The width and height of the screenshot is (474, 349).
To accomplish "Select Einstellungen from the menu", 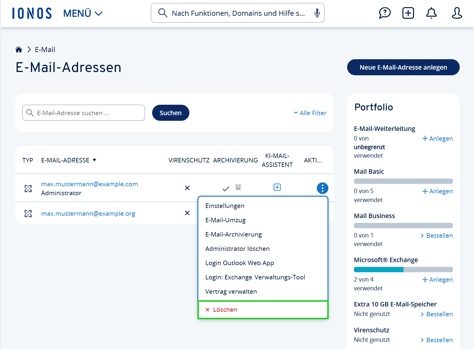I will [x=263, y=206].
